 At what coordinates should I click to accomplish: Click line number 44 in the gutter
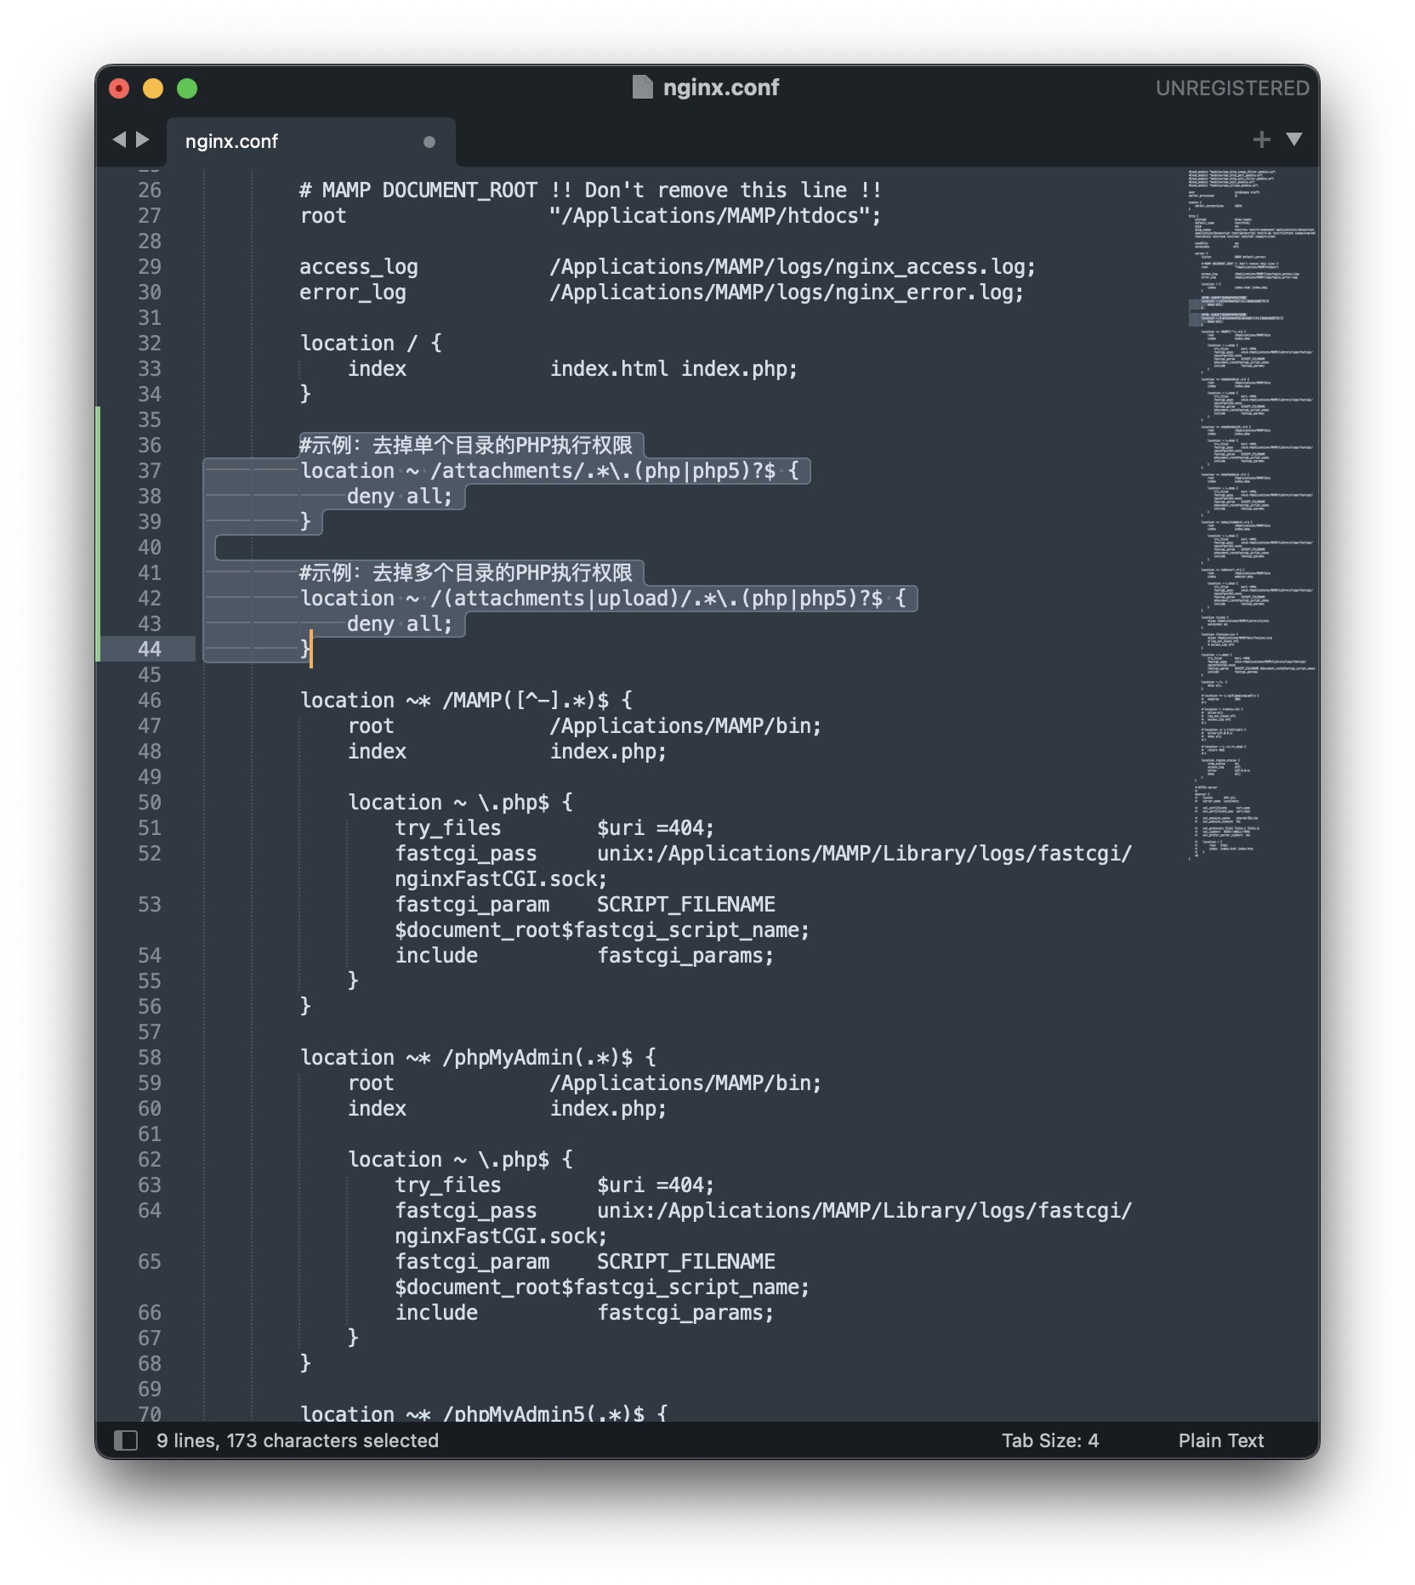(x=150, y=650)
